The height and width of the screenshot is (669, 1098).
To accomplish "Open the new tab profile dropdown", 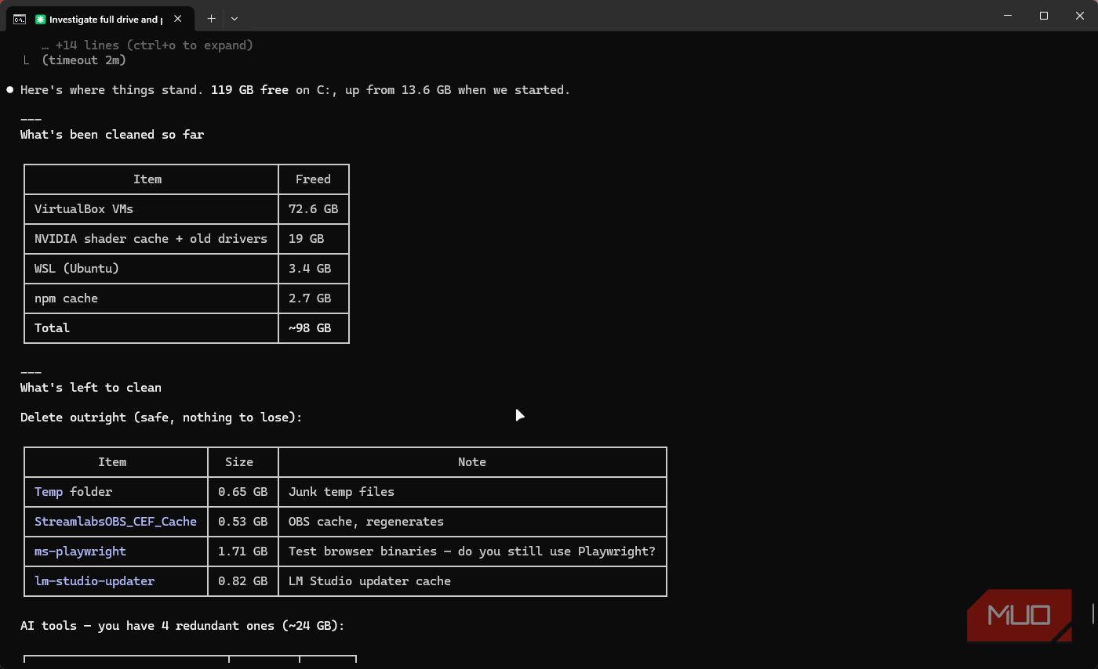I will coord(235,19).
